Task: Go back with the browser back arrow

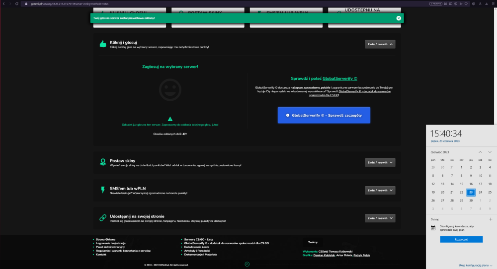Action: (x=4, y=4)
